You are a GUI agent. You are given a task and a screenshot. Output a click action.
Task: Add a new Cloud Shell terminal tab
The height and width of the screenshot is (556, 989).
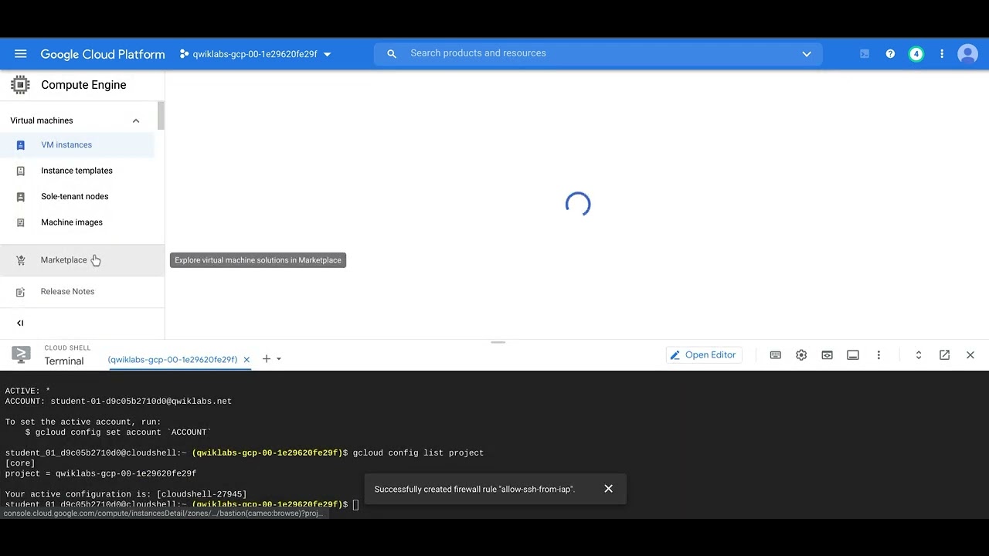267,359
